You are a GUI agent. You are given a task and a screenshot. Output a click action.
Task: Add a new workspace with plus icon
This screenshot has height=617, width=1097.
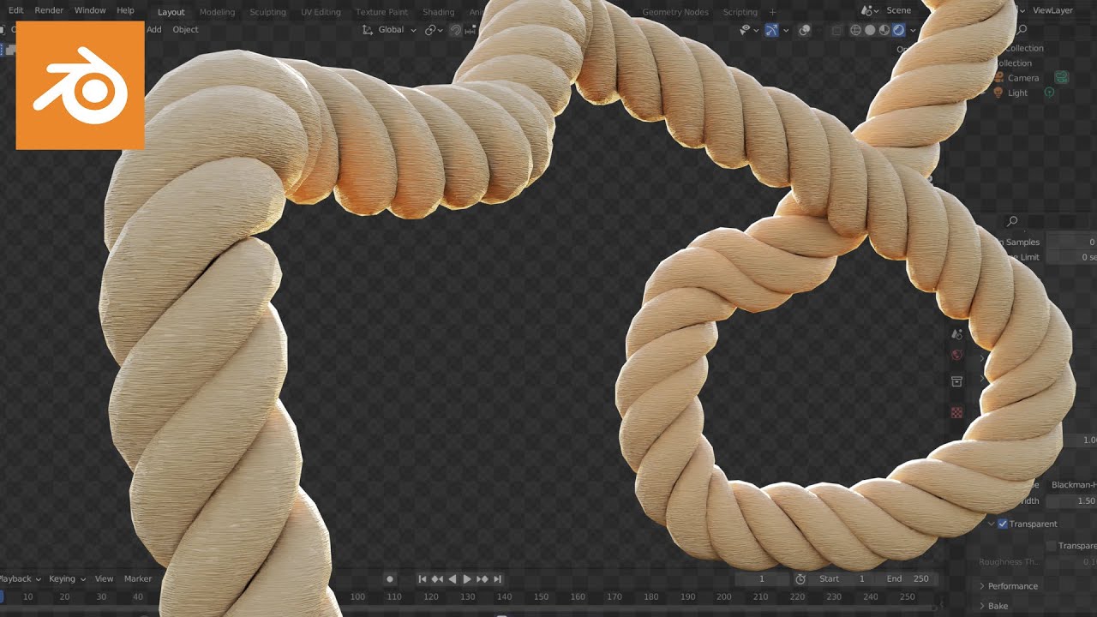click(772, 12)
